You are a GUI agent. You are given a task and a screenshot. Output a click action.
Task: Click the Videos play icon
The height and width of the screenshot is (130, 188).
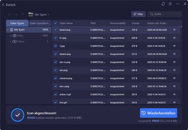point(14,42)
